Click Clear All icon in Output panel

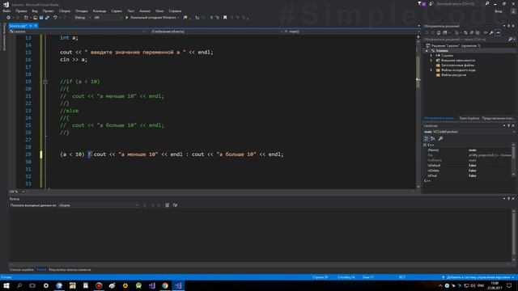click(168, 205)
